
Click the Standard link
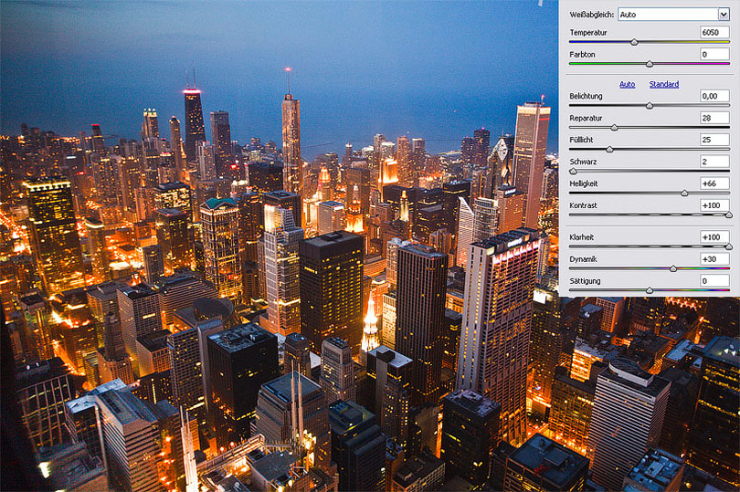pyautogui.click(x=664, y=84)
